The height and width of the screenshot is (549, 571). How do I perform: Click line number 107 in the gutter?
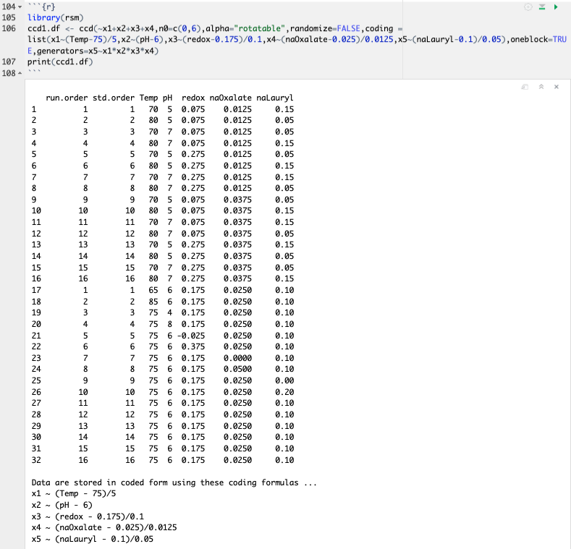click(9, 62)
